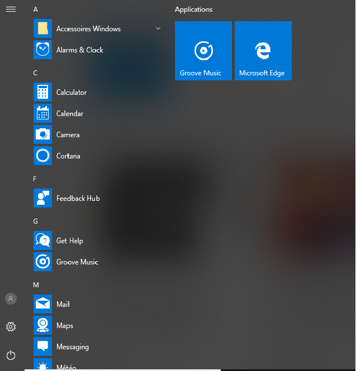Click Groove Music label in app list
The width and height of the screenshot is (356, 371).
pyautogui.click(x=78, y=262)
